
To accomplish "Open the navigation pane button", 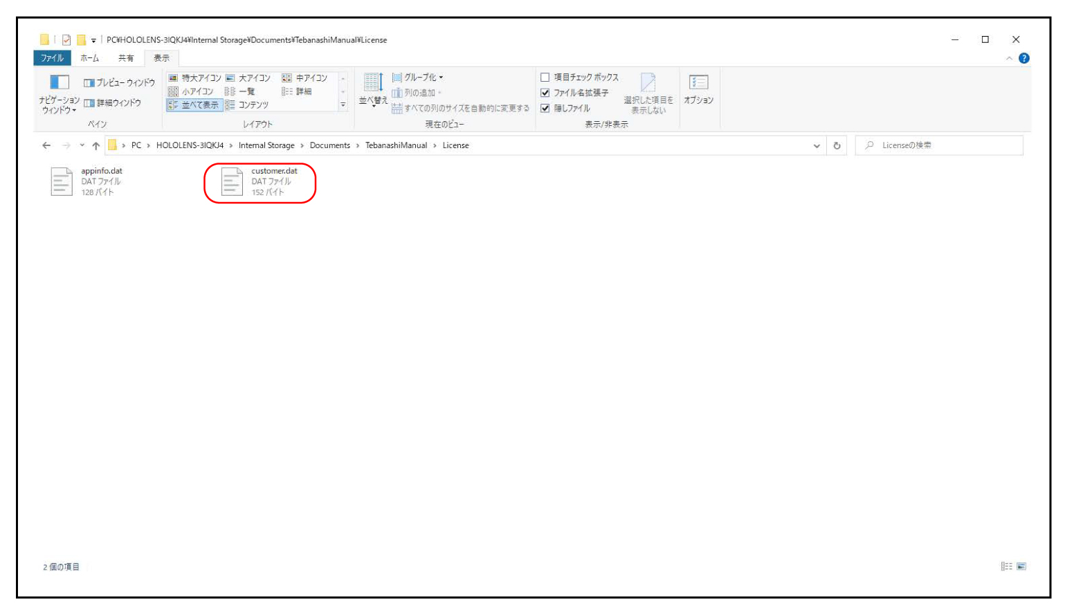I will pyautogui.click(x=59, y=93).
